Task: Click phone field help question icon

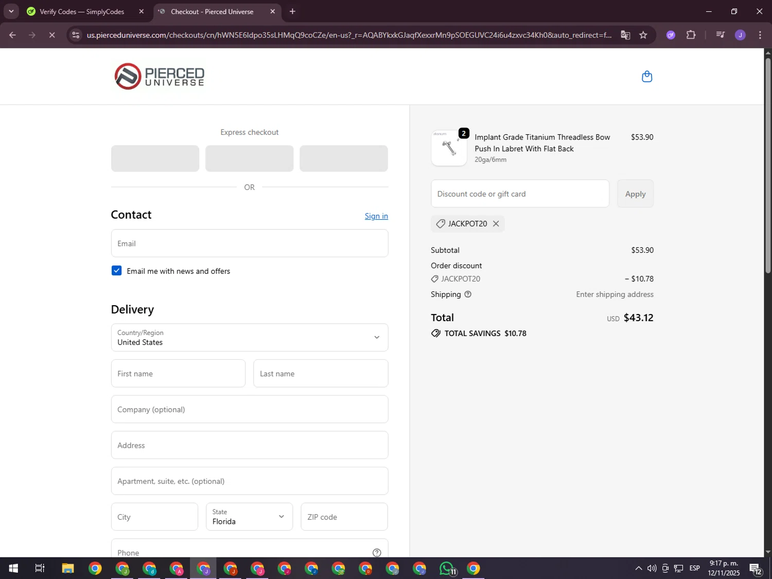Action: 377,552
